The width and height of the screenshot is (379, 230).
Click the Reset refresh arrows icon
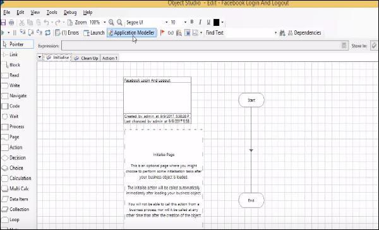pyautogui.click(x=47, y=33)
